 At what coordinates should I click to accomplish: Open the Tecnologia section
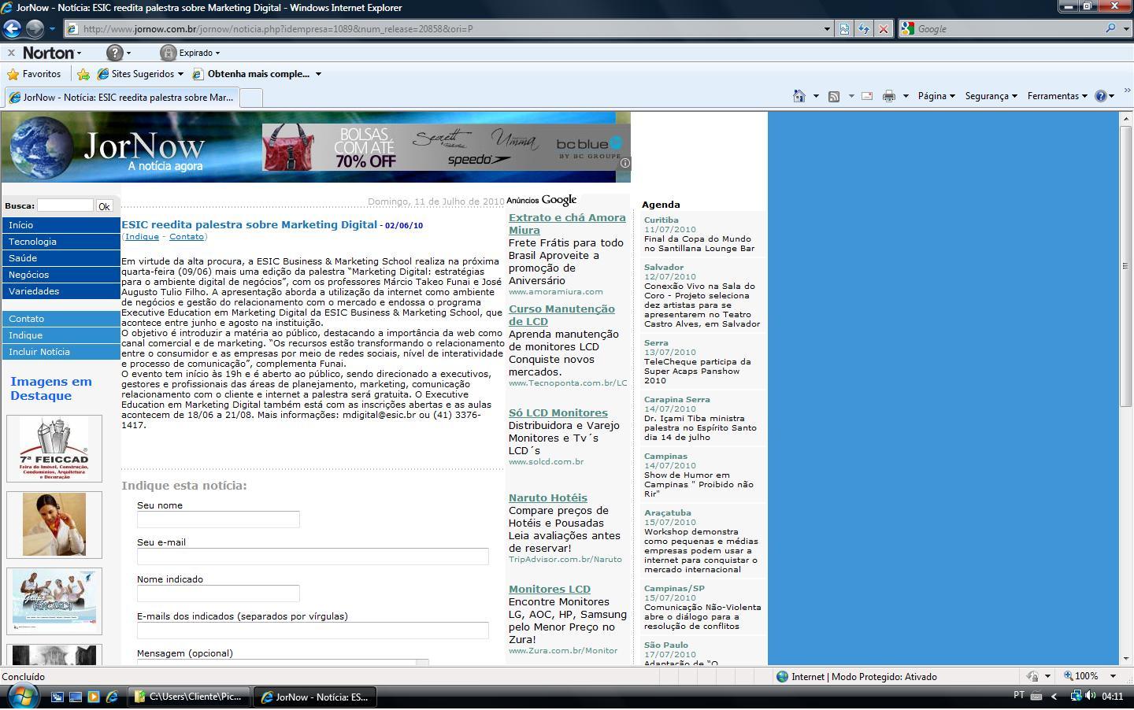click(x=61, y=242)
